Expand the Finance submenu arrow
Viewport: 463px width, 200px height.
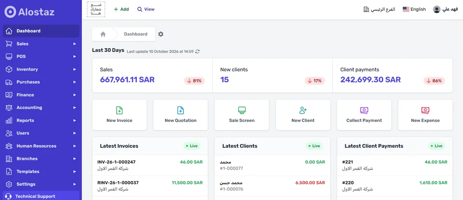(x=74, y=95)
